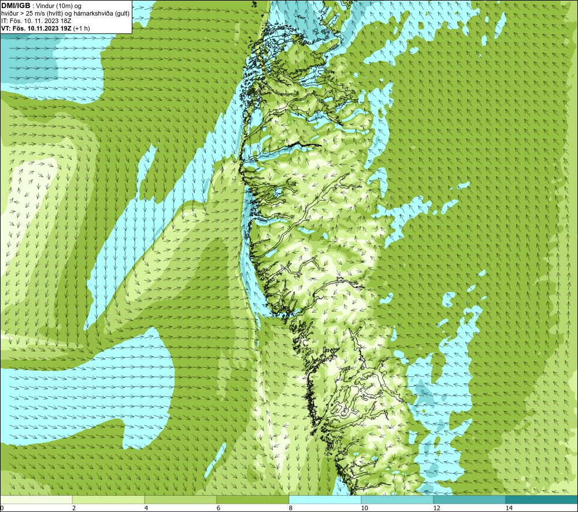The image size is (578, 512).
Task: Click the legend label '4'
Action: click(146, 508)
